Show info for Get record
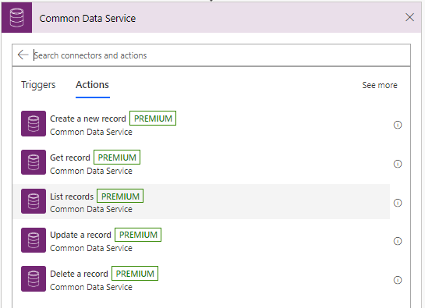Screen dimensions: 425x308 click(x=398, y=164)
